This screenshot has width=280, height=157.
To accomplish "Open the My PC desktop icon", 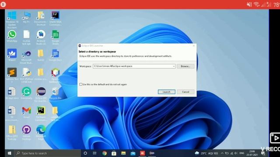I will pos(26,17).
